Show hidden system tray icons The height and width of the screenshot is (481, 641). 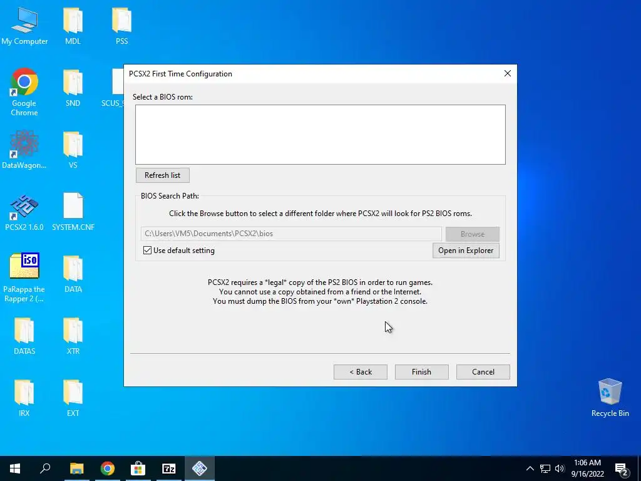pos(530,468)
